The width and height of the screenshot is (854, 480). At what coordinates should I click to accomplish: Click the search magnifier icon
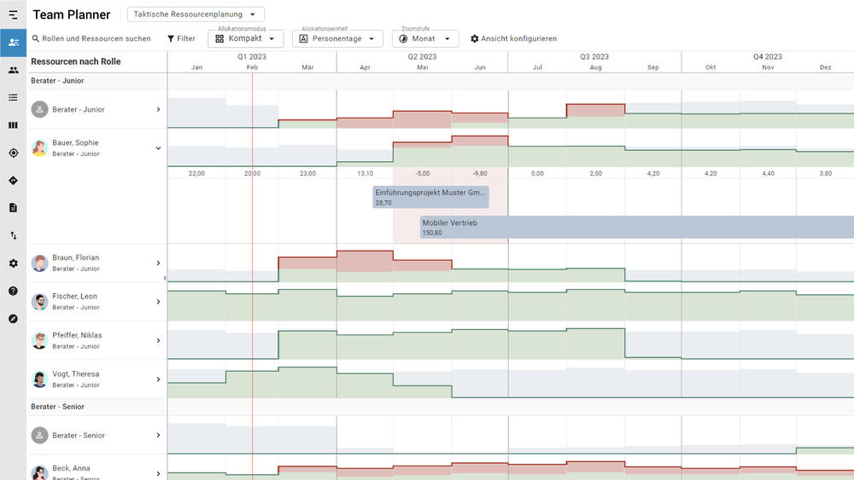pyautogui.click(x=35, y=38)
